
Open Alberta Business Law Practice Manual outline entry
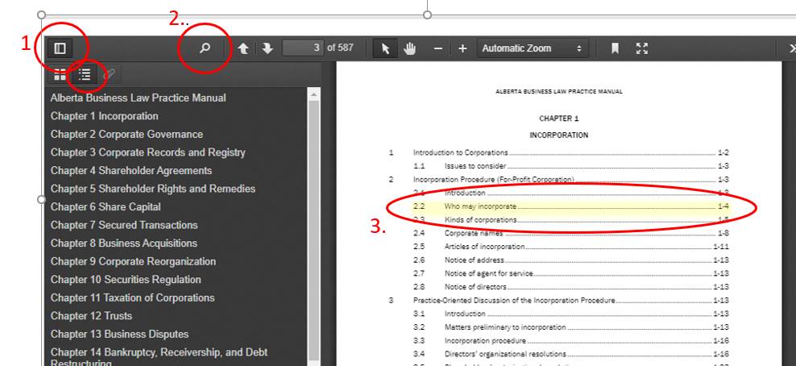pyautogui.click(x=138, y=98)
